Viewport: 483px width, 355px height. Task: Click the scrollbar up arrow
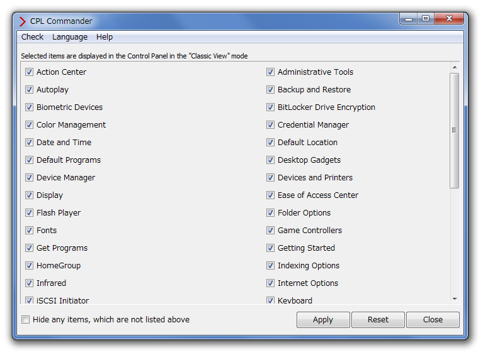click(455, 67)
